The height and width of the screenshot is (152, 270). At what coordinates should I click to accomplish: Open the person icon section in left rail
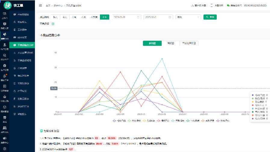click(x=5, y=45)
